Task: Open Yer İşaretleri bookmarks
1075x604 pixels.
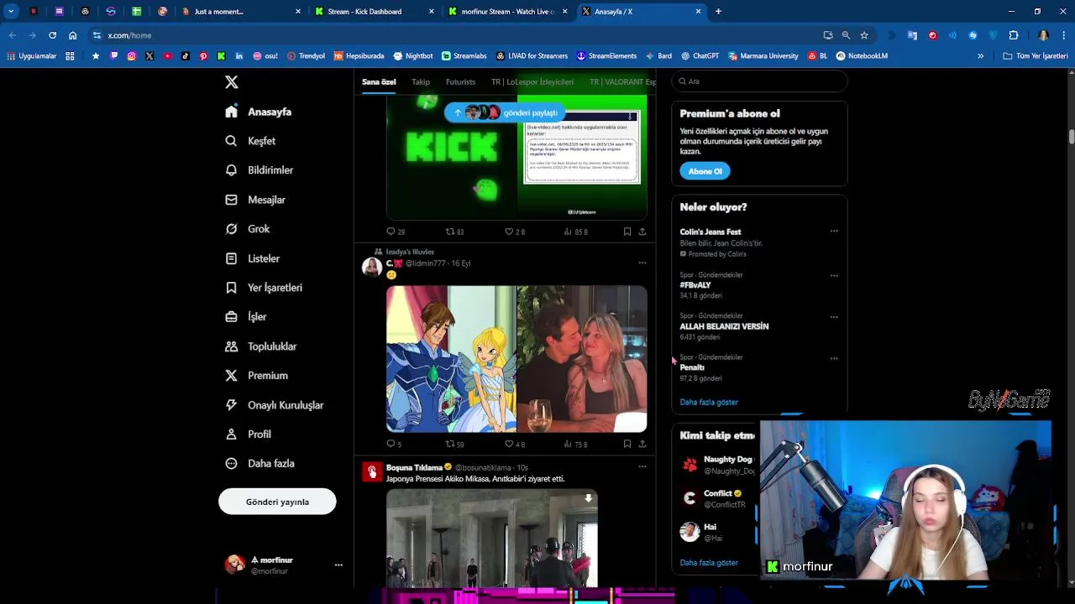Action: point(264,288)
